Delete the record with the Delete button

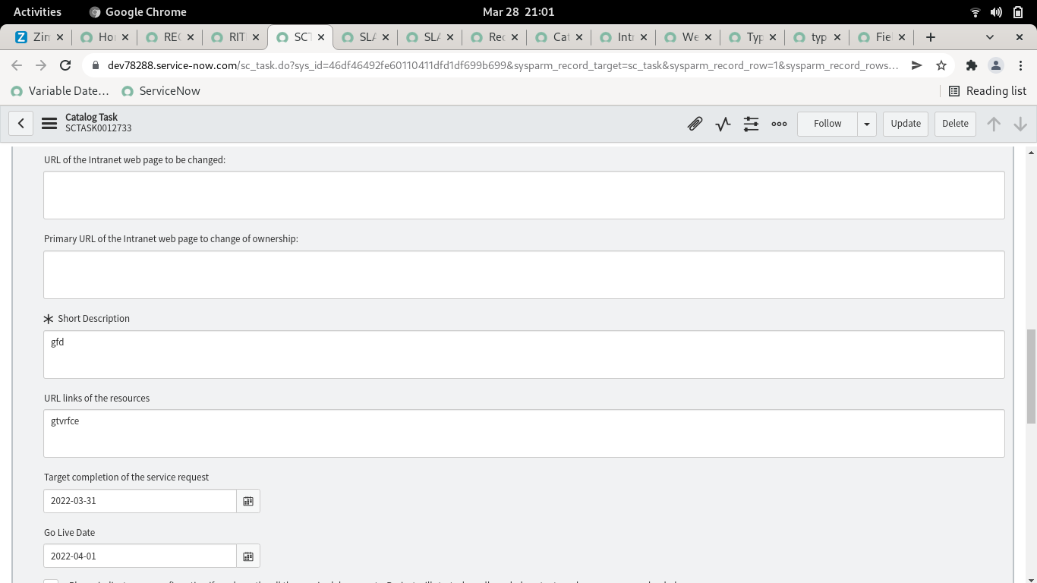[x=954, y=123]
